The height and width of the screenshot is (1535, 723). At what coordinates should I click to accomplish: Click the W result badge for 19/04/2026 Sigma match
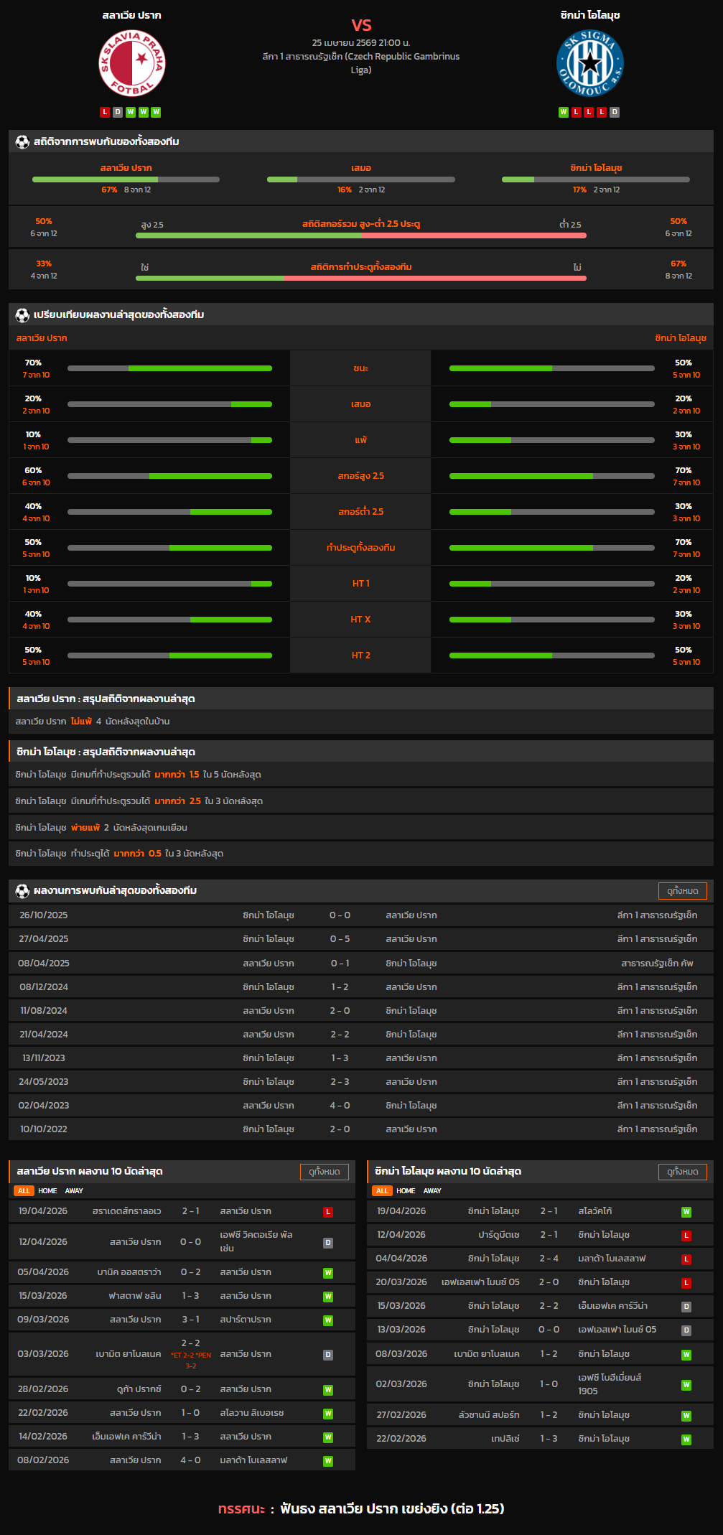(x=686, y=1212)
